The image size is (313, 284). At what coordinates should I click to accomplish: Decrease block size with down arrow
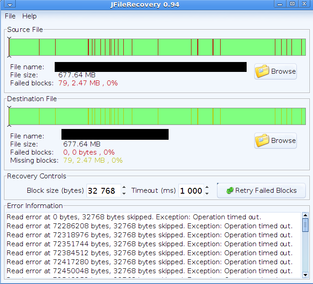click(x=124, y=193)
